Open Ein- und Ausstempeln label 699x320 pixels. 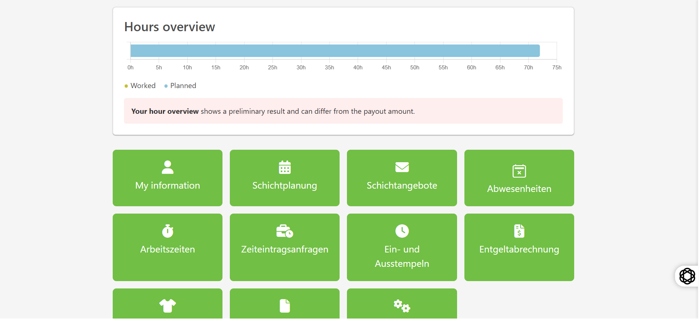point(402,256)
